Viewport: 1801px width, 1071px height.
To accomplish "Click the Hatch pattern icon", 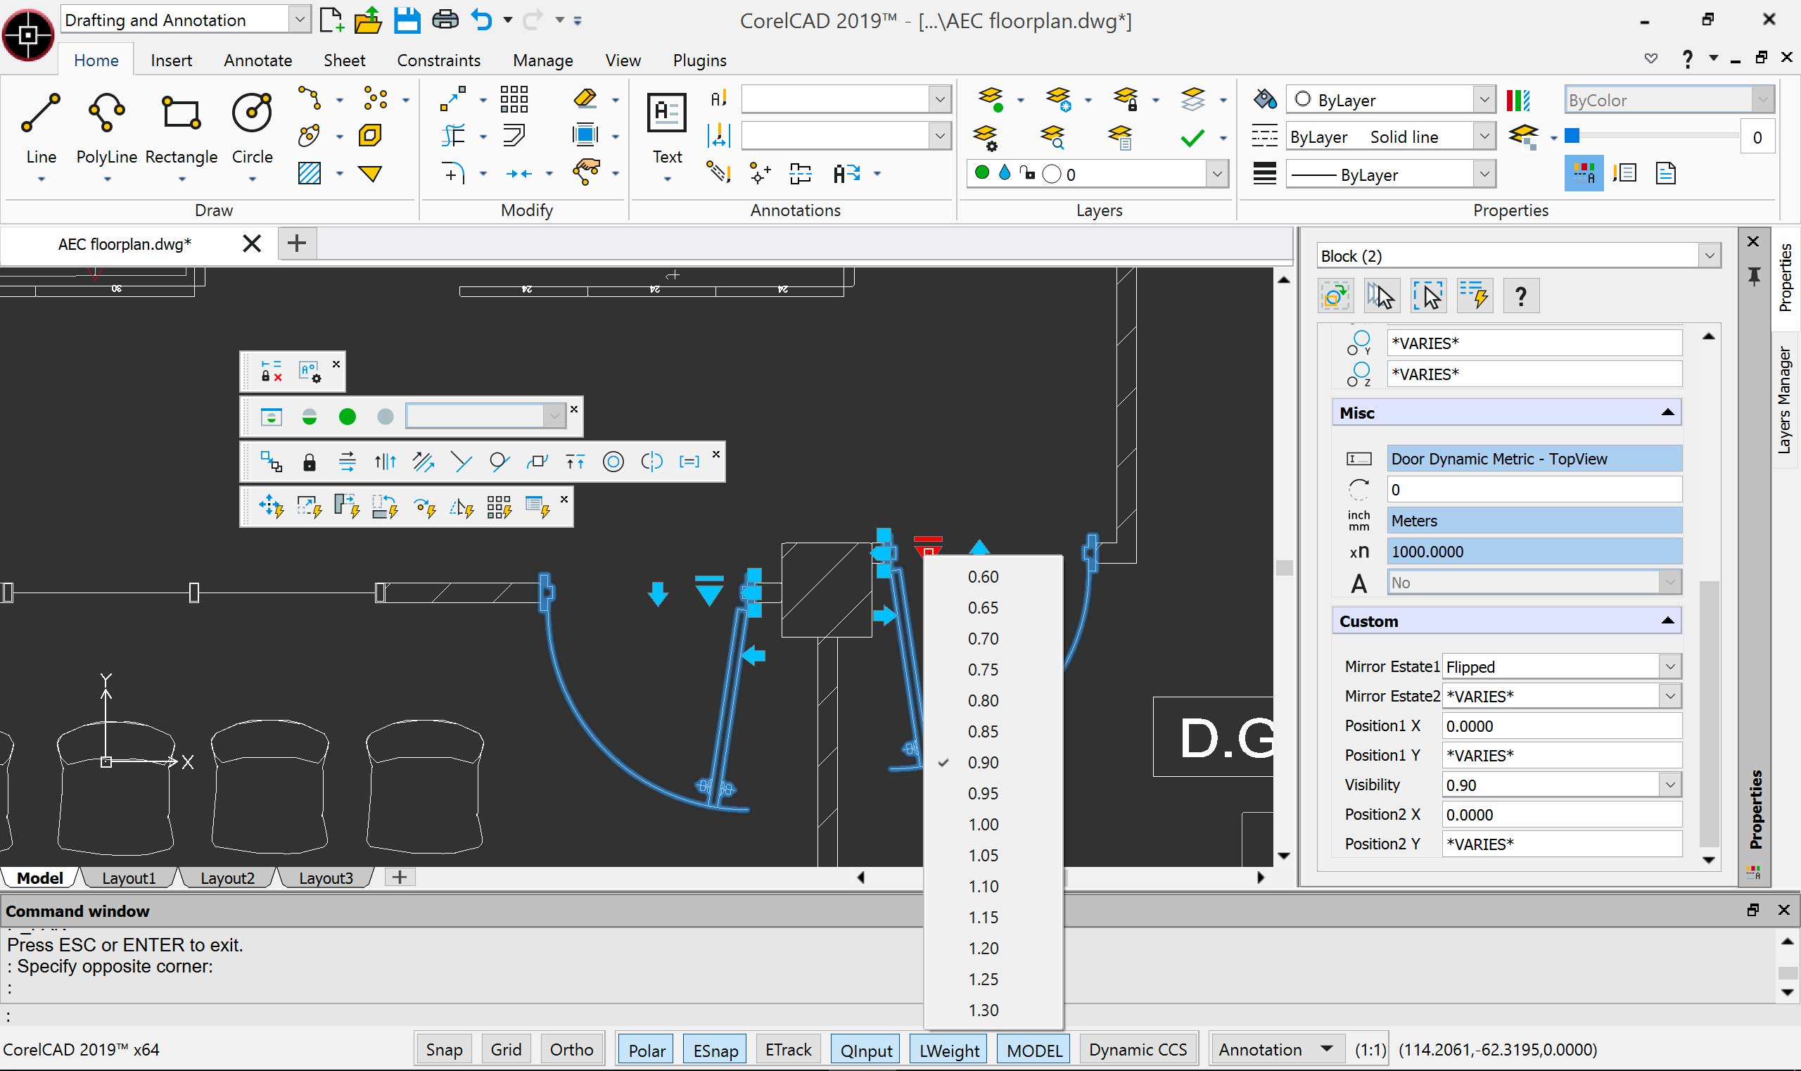I will [310, 173].
